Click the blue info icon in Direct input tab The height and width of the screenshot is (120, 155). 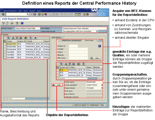coord(100,46)
